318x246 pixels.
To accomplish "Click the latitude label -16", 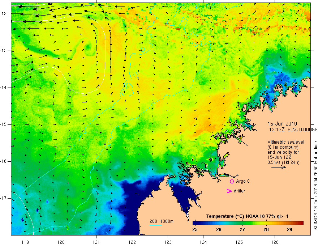I will pos(4,162).
